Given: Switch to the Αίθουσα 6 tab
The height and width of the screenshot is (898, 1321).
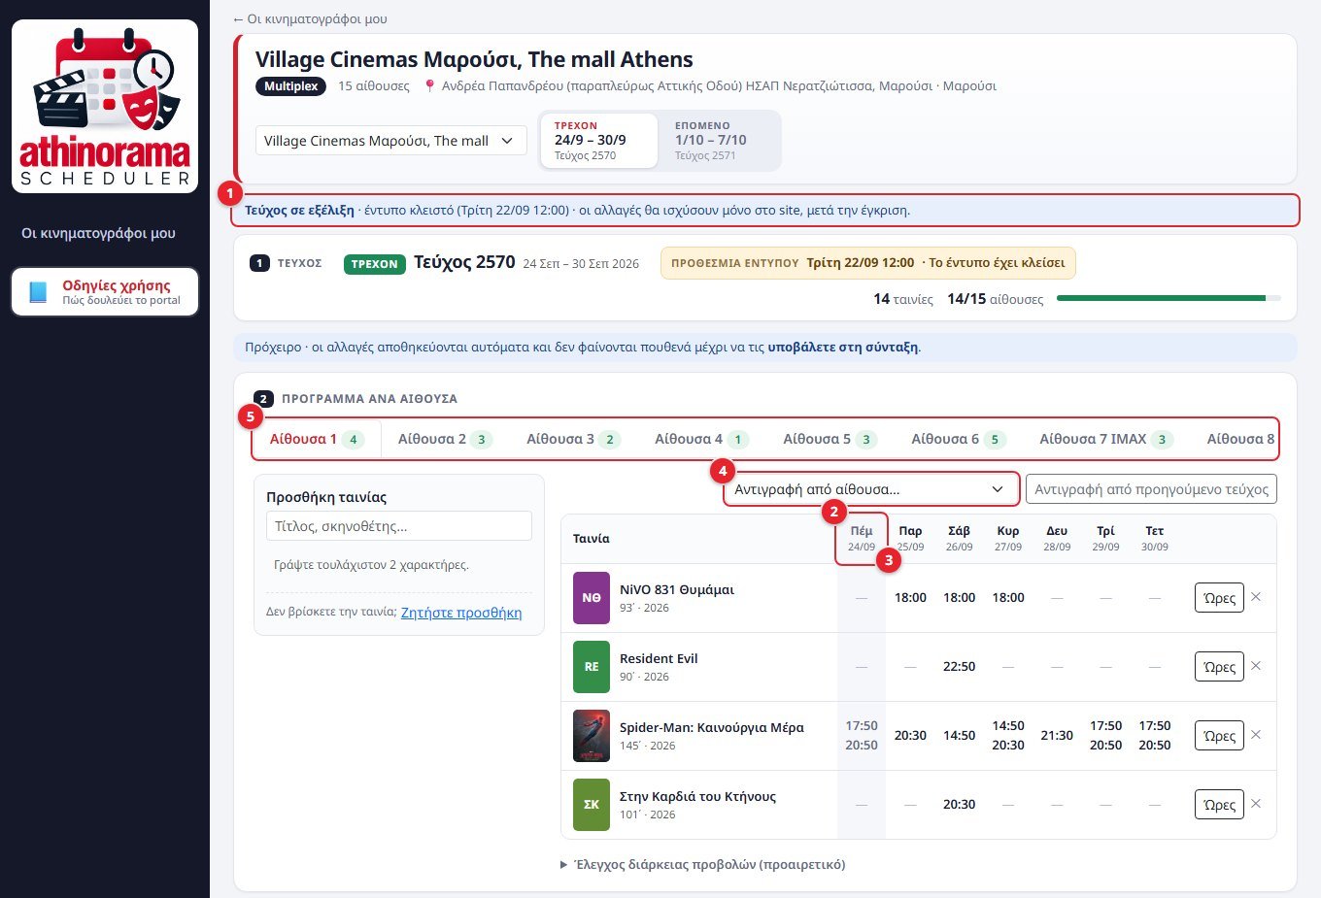Looking at the screenshot, I should click(958, 439).
